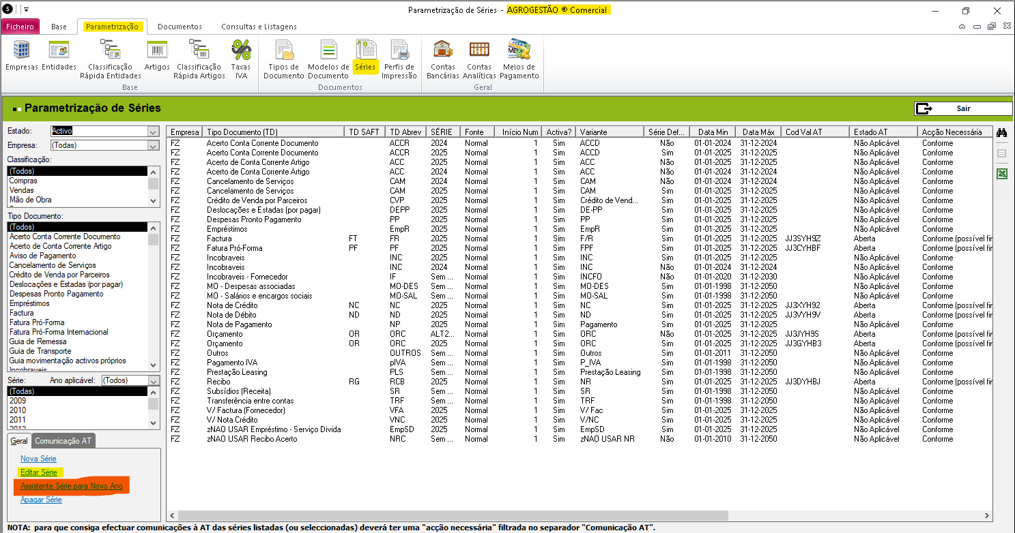The image size is (1015, 533).
Task: Open Modelos de Documento icon
Action: coord(328,51)
